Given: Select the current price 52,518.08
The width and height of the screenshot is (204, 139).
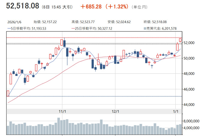Looking at the screenshot, I should tap(23, 6).
